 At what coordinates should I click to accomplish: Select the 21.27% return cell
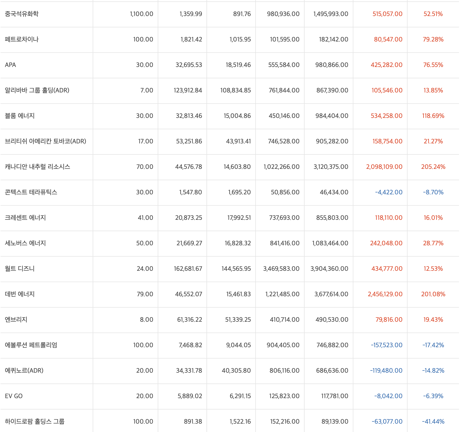pyautogui.click(x=433, y=141)
